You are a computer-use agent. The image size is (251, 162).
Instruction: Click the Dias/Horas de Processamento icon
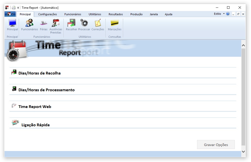click(14, 89)
